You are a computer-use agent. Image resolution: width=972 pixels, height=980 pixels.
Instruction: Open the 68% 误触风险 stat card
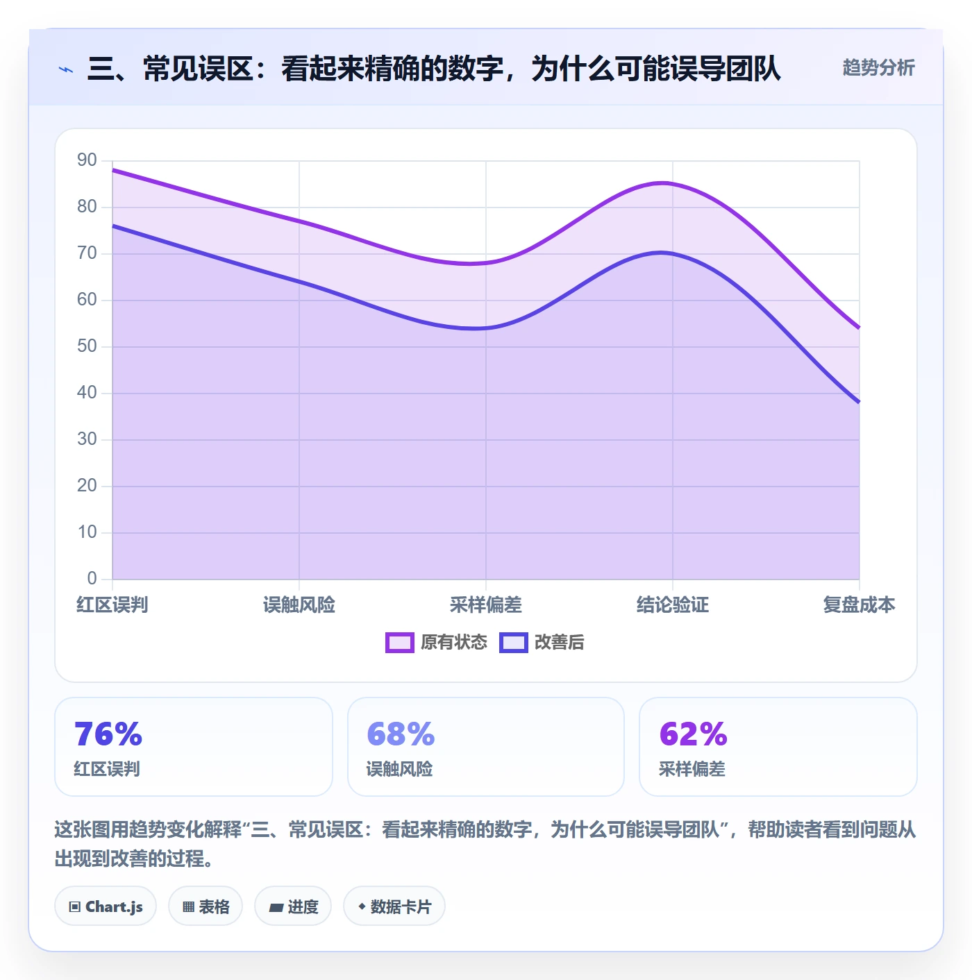[x=486, y=747]
